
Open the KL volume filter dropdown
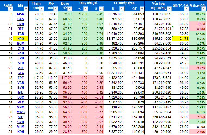click(122, 9)
